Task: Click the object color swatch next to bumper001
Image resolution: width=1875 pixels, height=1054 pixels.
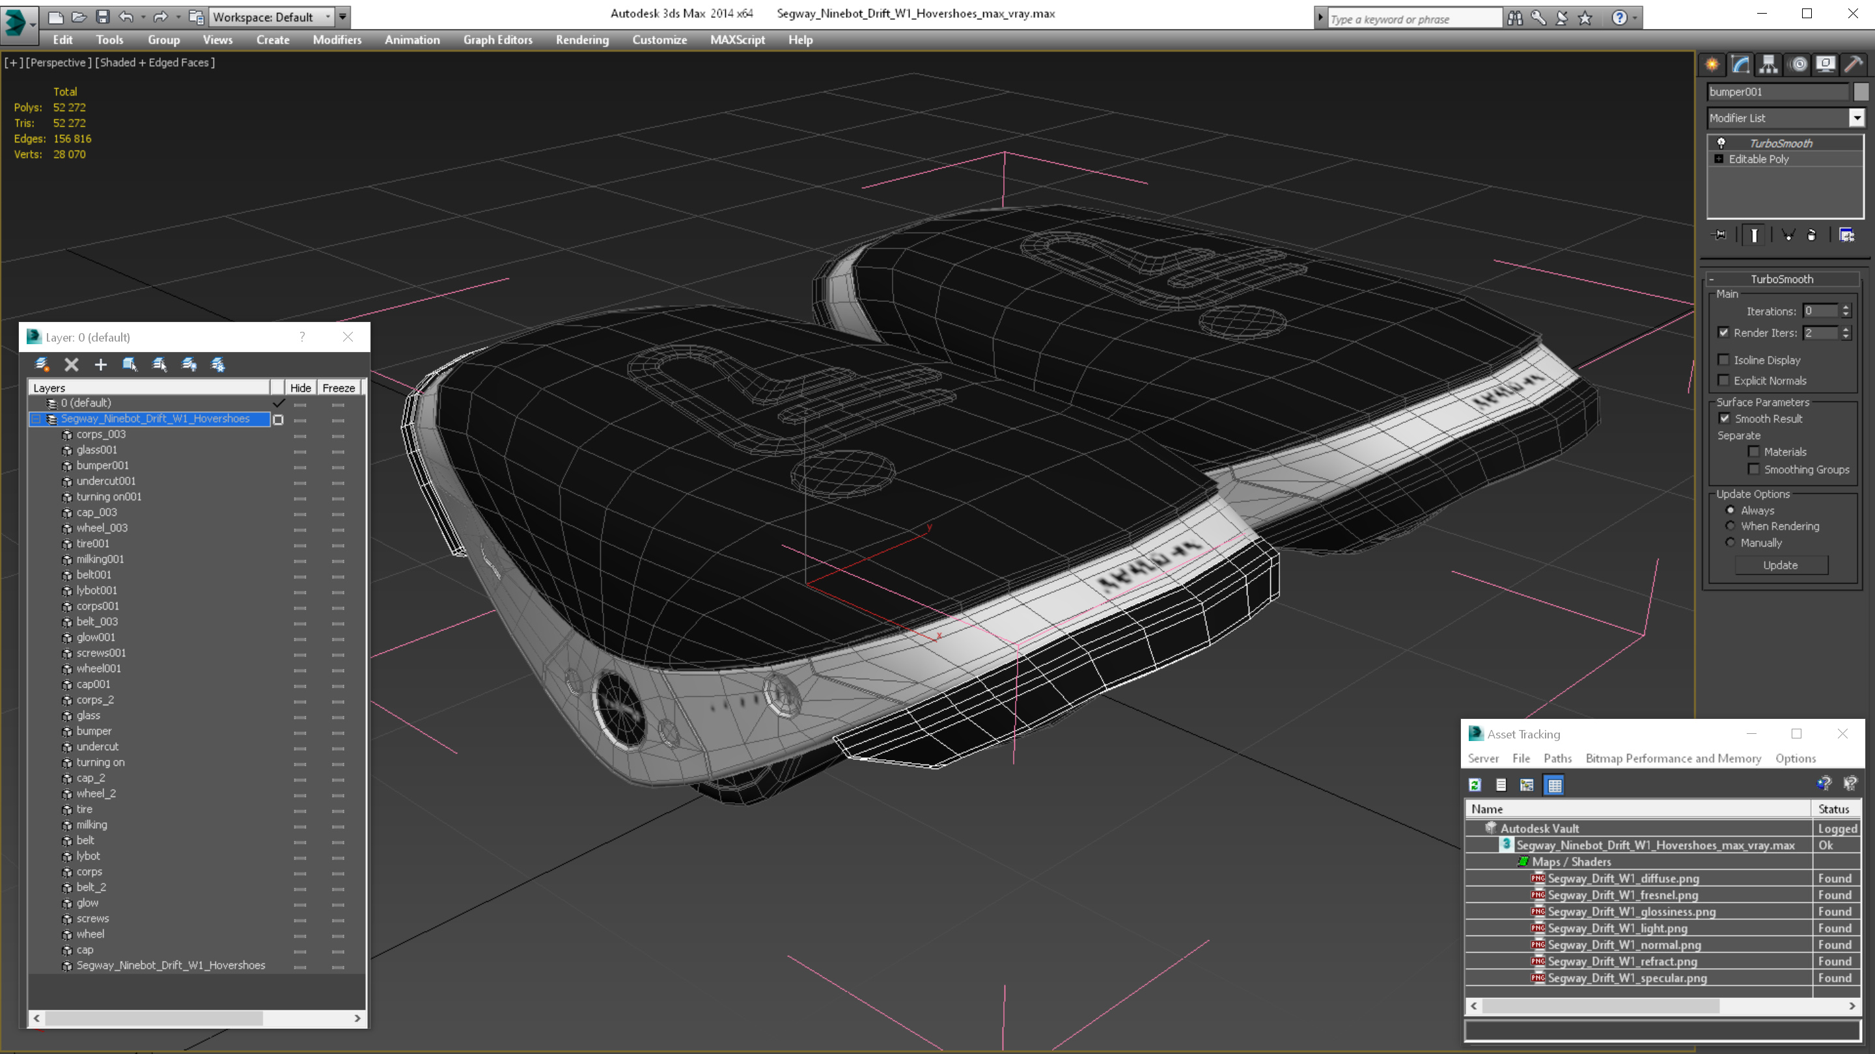Action: (1861, 92)
